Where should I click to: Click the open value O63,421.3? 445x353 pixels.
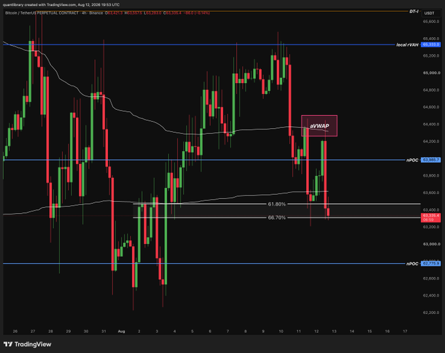(114, 13)
